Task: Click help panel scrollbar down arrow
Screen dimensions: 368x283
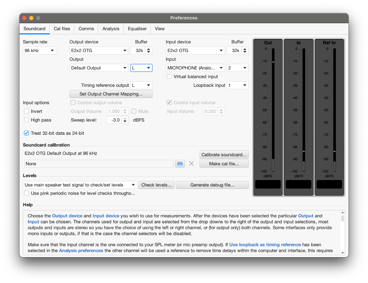Action: (x=343, y=253)
